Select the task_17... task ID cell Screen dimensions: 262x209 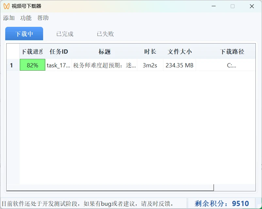coord(58,65)
